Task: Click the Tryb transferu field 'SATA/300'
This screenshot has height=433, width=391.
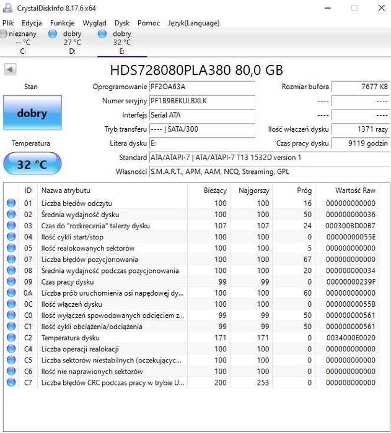Action: [202, 129]
